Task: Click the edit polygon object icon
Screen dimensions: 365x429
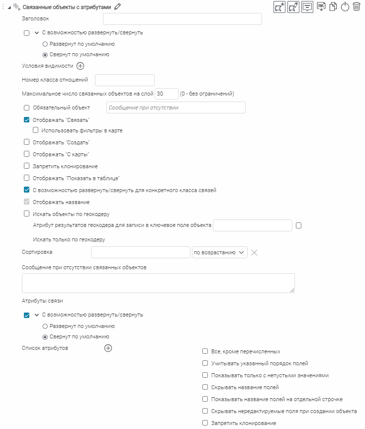Action: pyautogui.click(x=293, y=7)
